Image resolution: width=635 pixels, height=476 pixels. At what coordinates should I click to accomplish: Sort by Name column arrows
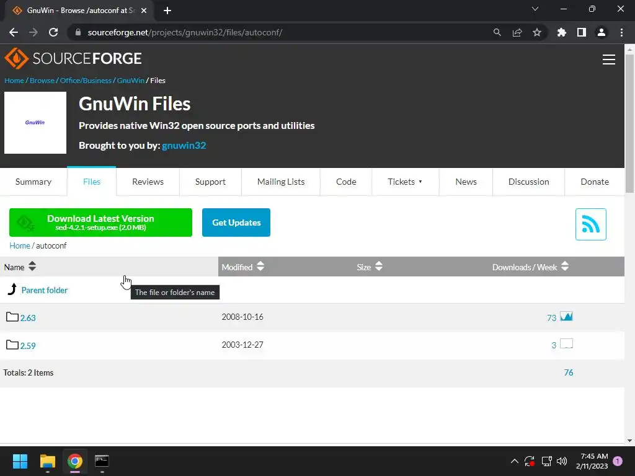click(32, 267)
